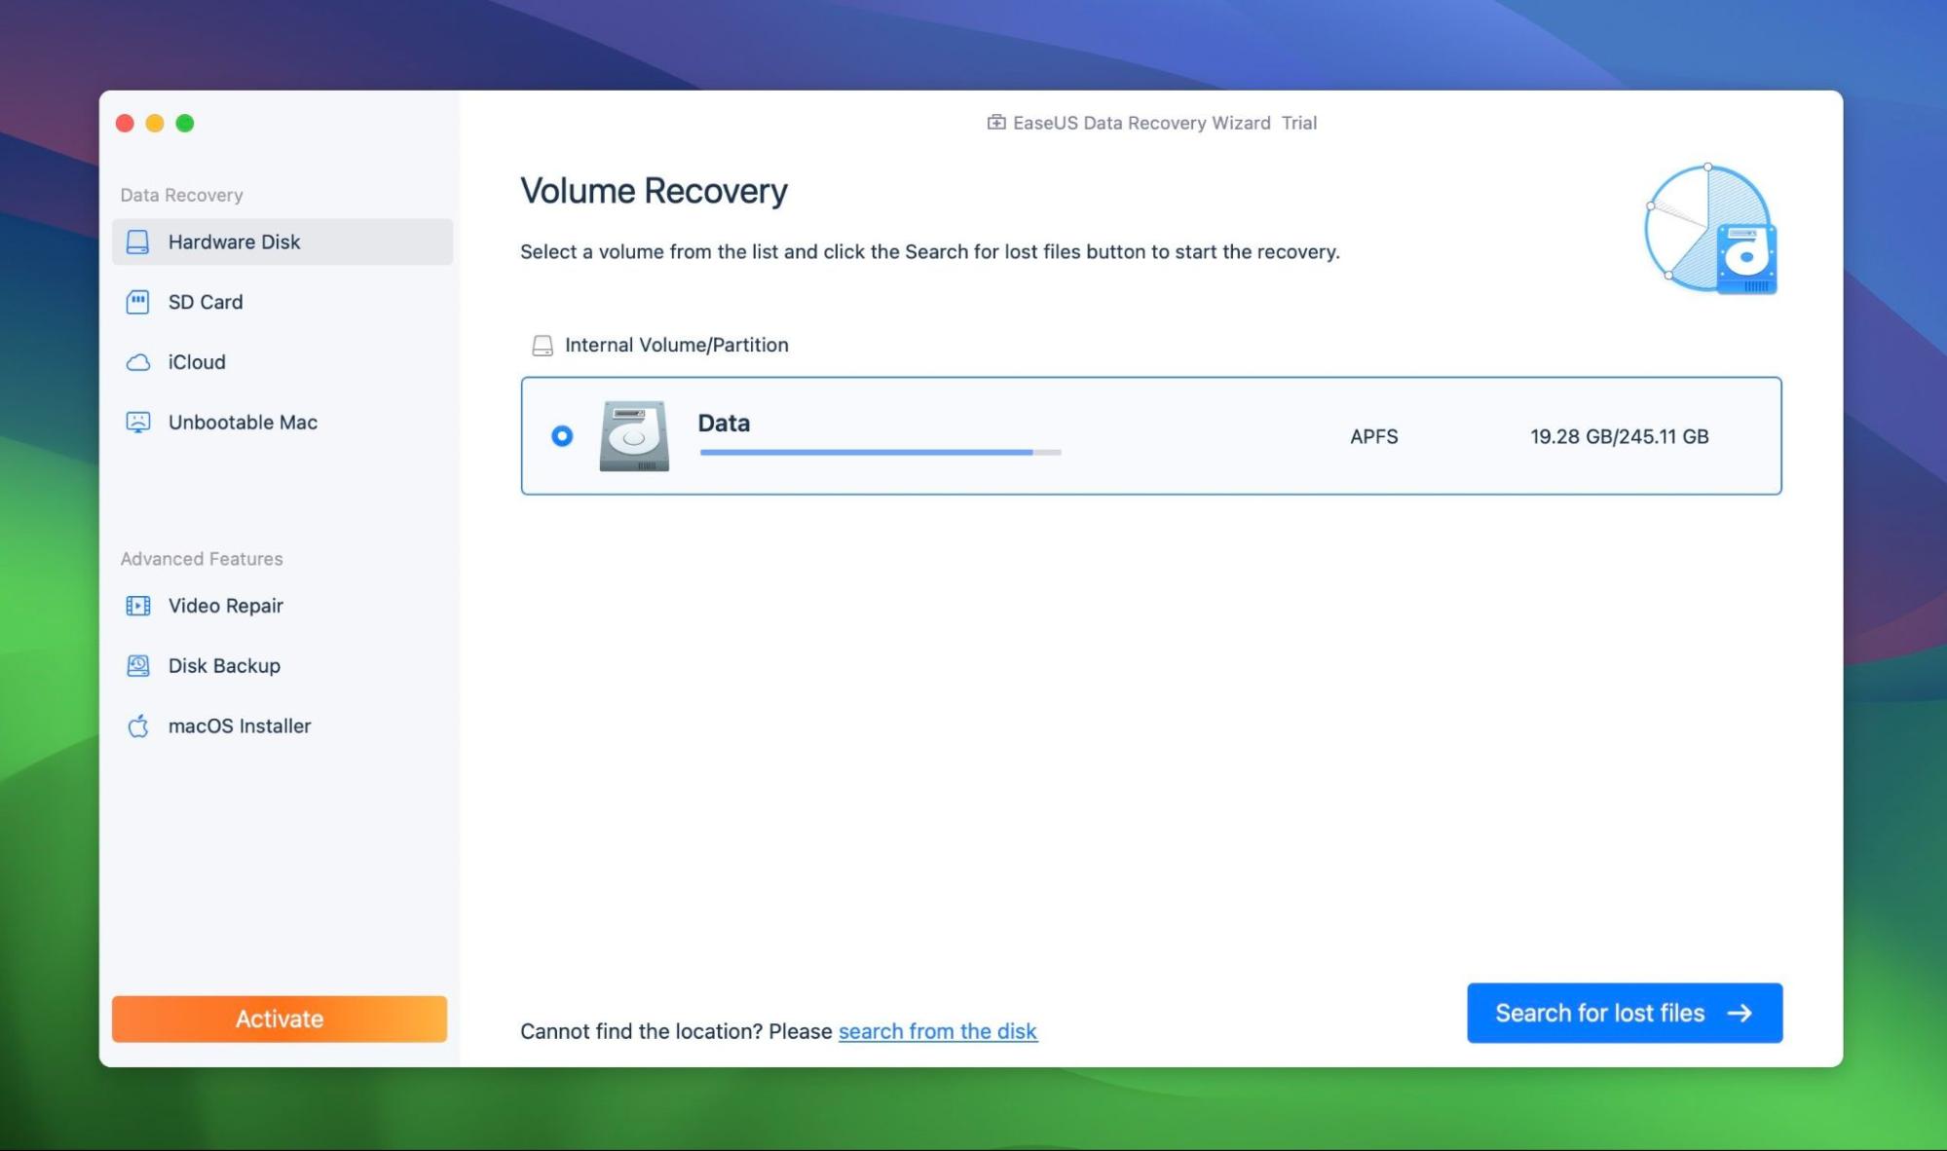The width and height of the screenshot is (1947, 1151).
Task: Click the iCloud cloud icon
Action: click(x=138, y=362)
